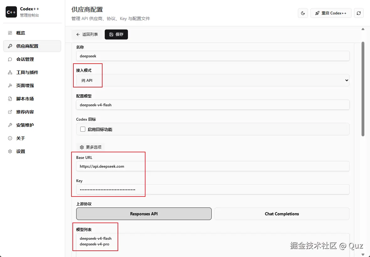
Task: Click the Base URL input field
Action: [x=213, y=166]
